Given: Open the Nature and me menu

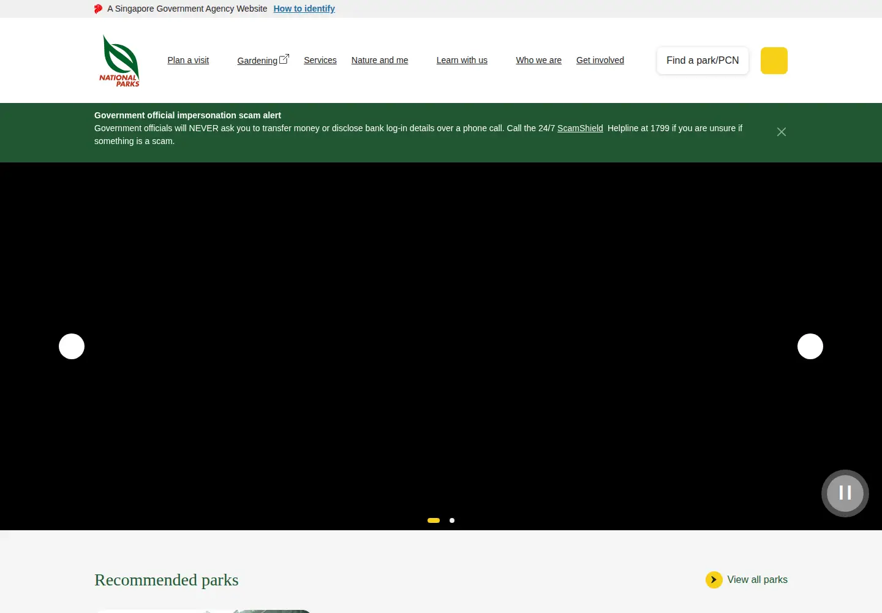Looking at the screenshot, I should 380,60.
